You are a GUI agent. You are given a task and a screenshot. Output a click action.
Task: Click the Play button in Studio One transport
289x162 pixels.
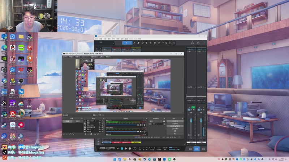tap(126, 148)
